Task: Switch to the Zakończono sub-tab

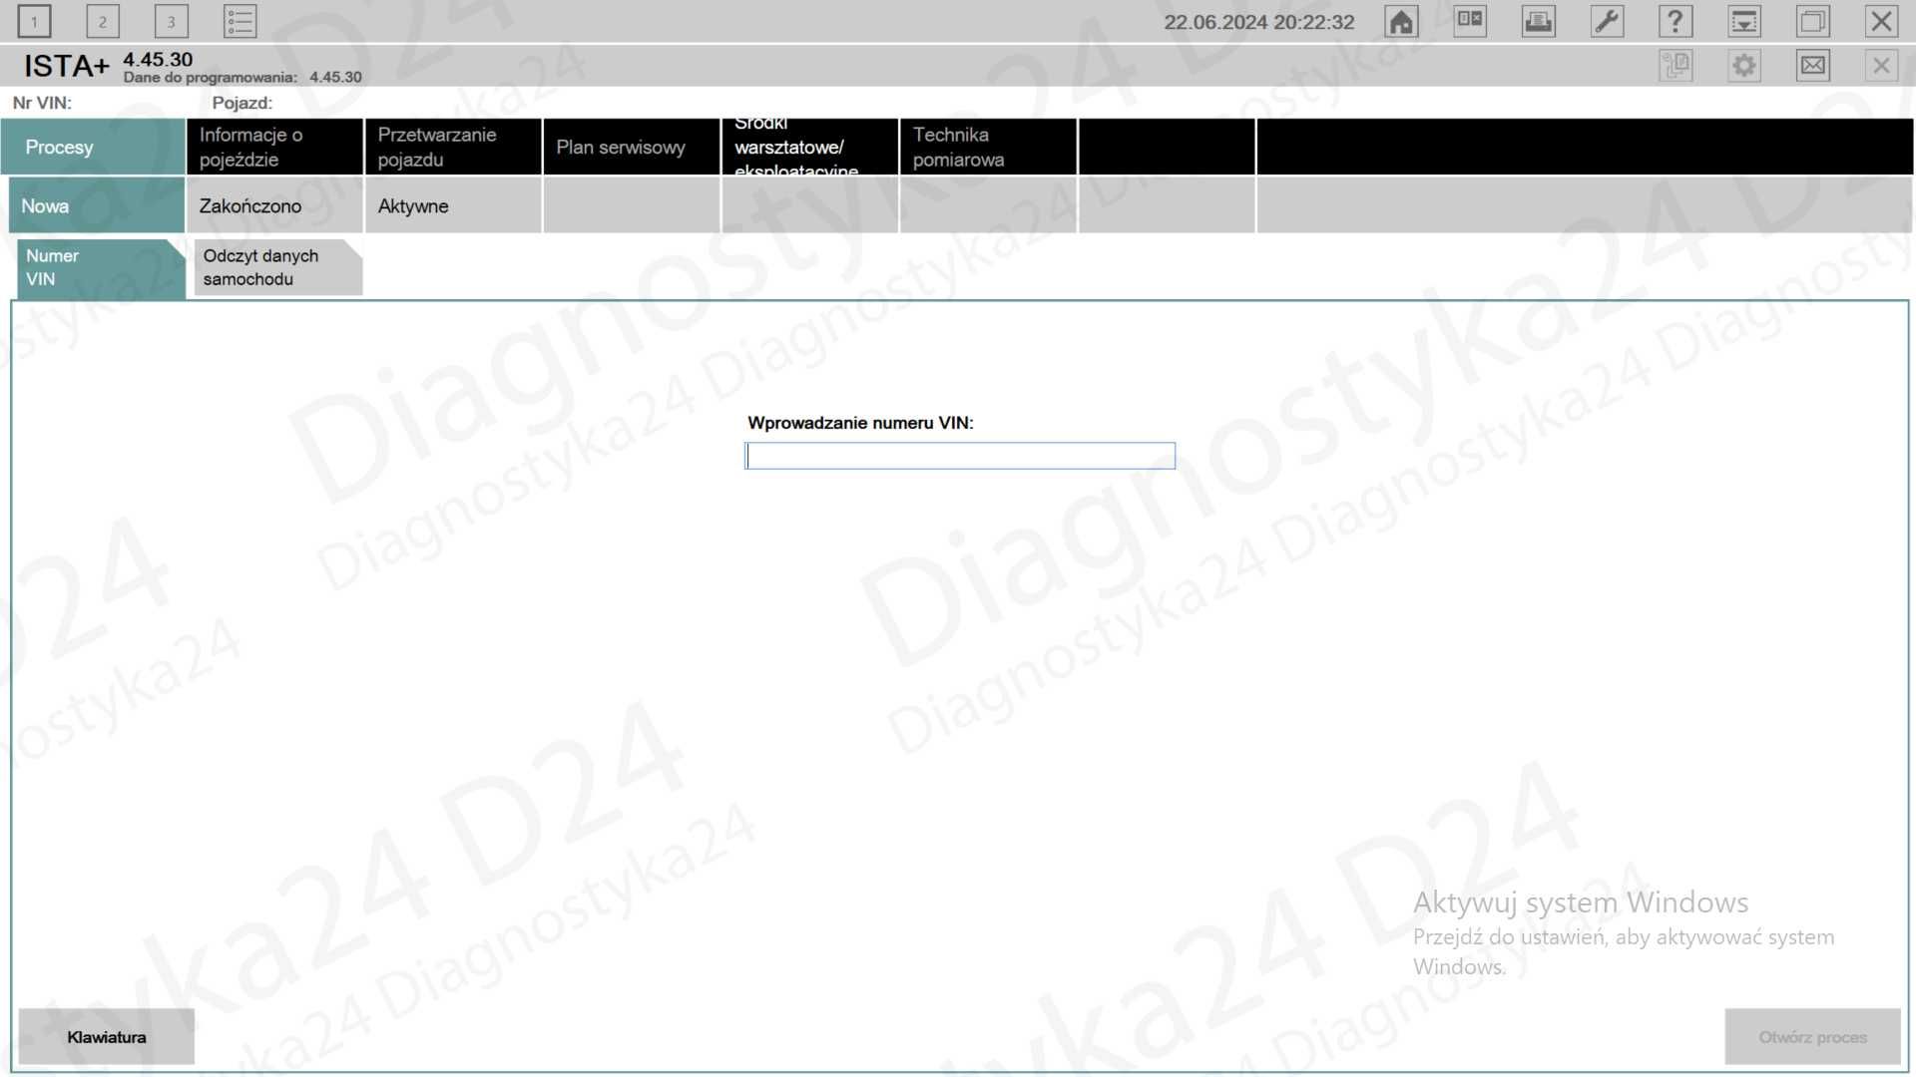Action: tap(274, 205)
